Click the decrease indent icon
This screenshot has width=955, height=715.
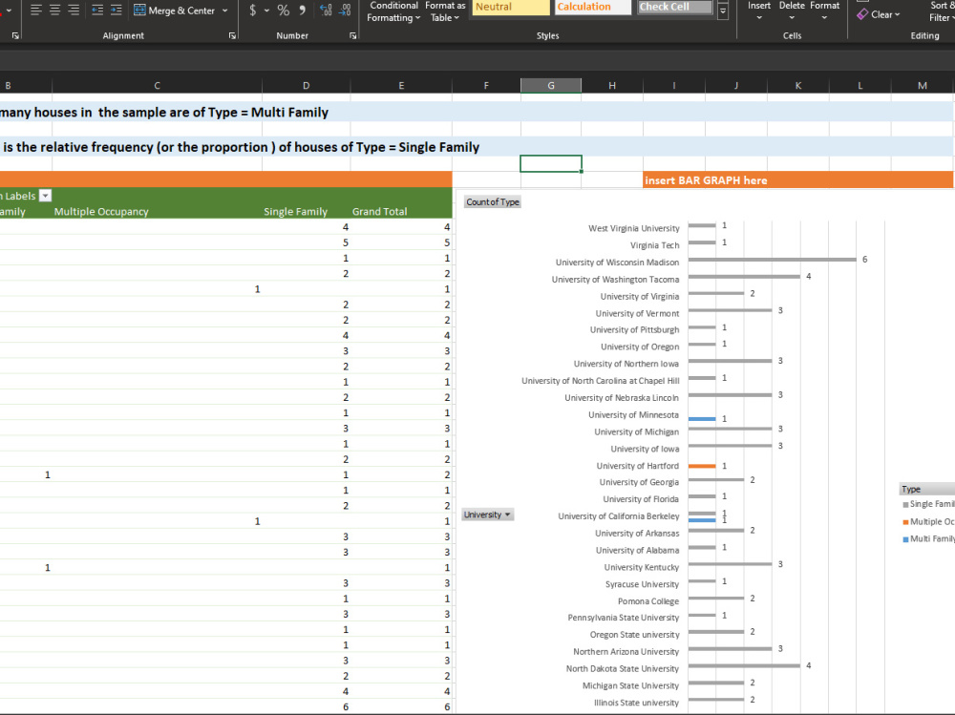coord(96,10)
